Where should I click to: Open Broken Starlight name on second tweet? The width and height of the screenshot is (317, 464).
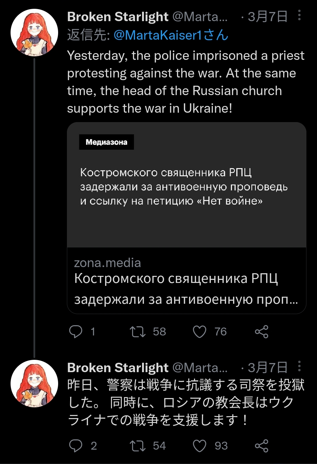(118, 368)
